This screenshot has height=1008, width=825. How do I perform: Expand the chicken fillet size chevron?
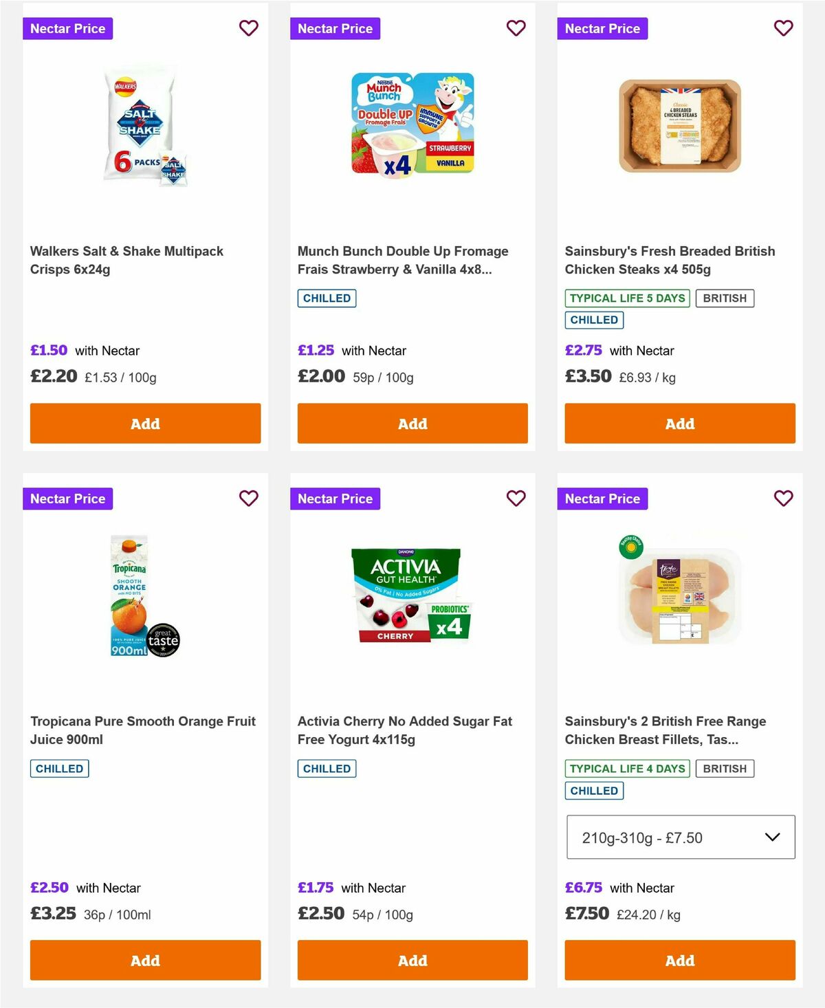coord(771,837)
